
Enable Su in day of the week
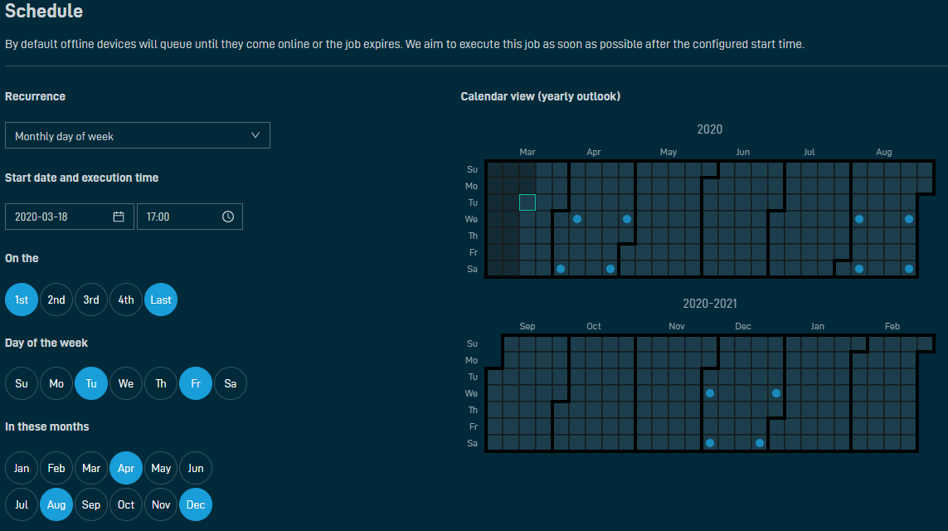[22, 383]
